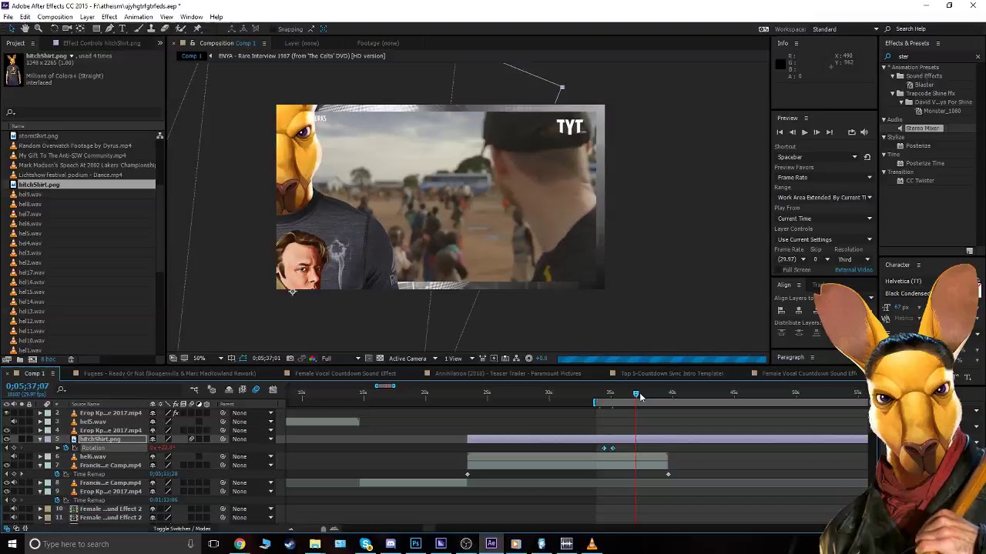Open the Active Camera view dropdown
Screen dimensions: 986x554
click(411, 359)
